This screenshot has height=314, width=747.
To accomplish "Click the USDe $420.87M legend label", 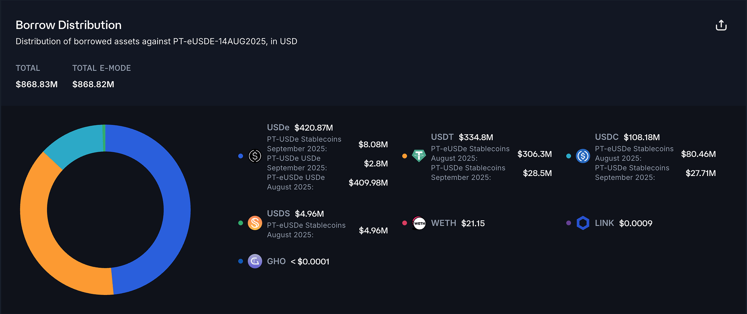I will click(300, 128).
